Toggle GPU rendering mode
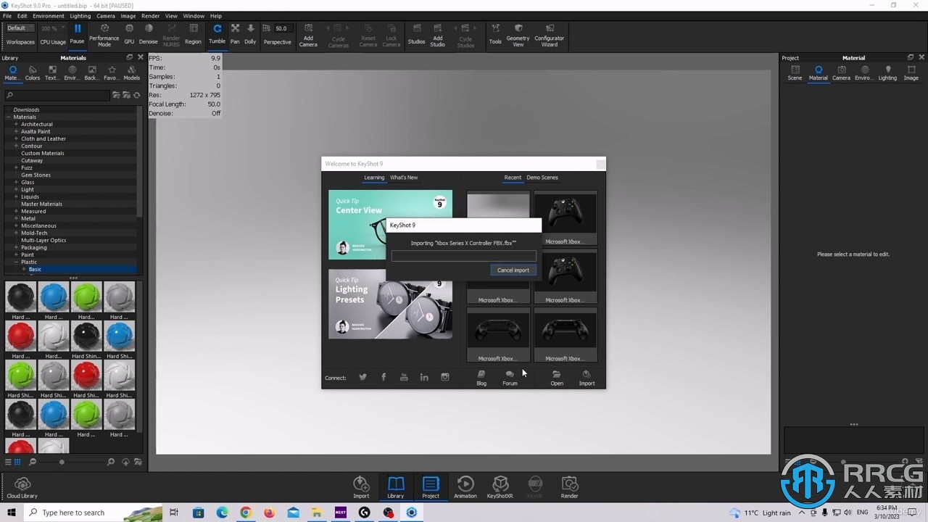This screenshot has height=522, width=928. (129, 34)
